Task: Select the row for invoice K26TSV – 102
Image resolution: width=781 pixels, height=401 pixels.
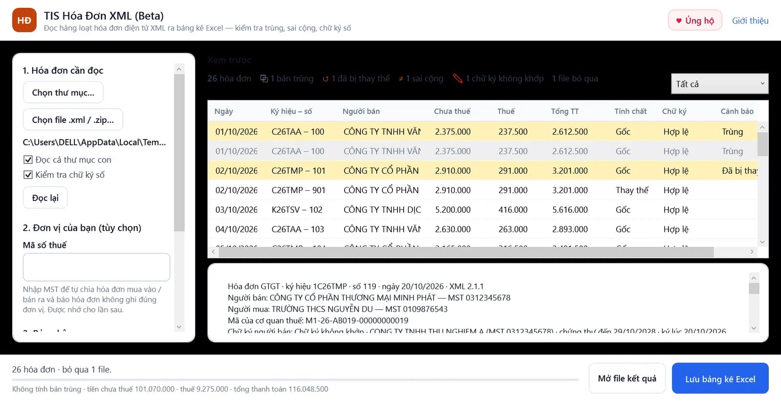Action: click(483, 210)
